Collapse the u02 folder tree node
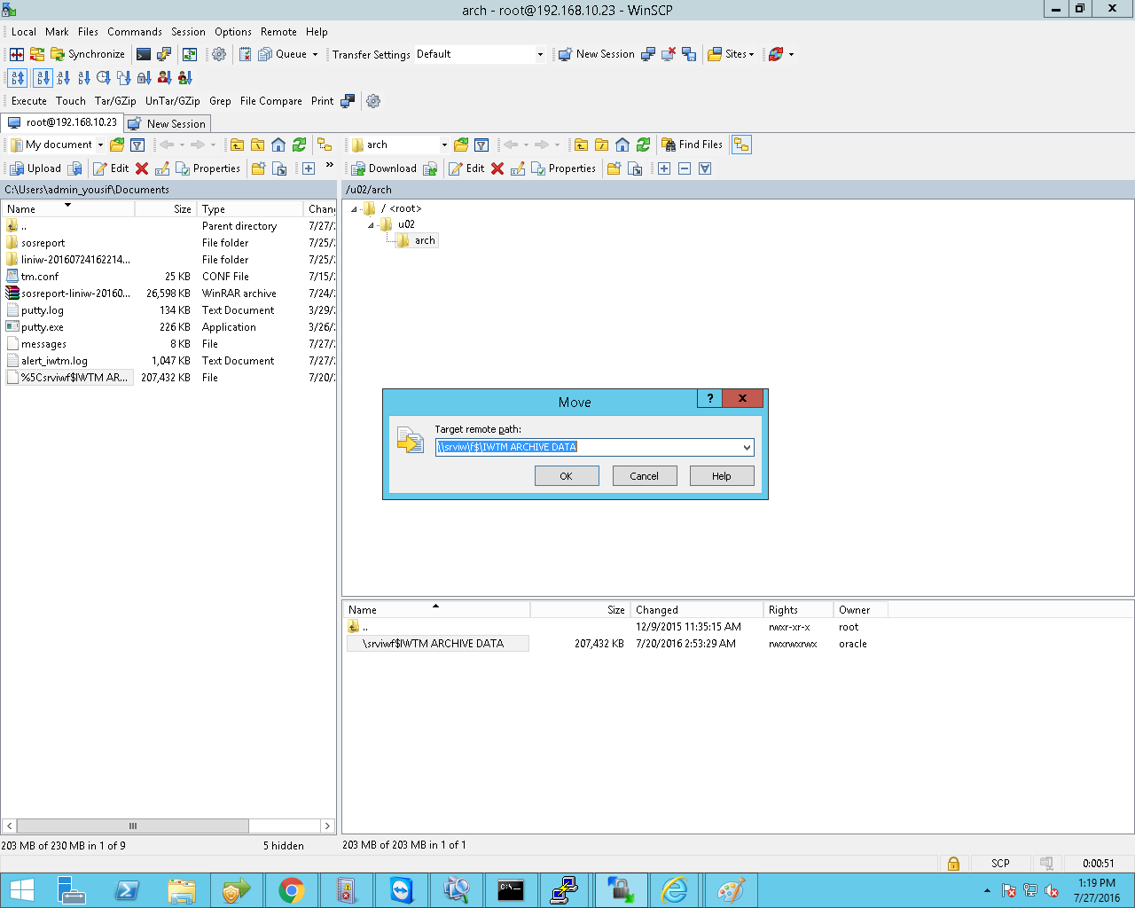This screenshot has width=1135, height=908. 371,225
